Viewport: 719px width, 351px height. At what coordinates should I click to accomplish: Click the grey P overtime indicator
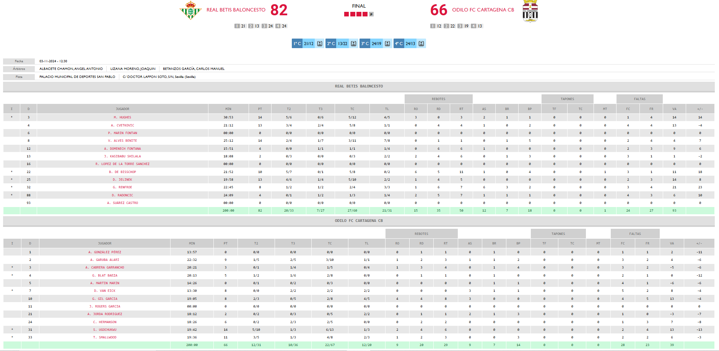coord(371,15)
